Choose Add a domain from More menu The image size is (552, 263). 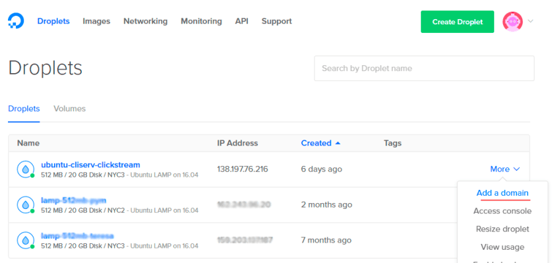click(x=503, y=193)
